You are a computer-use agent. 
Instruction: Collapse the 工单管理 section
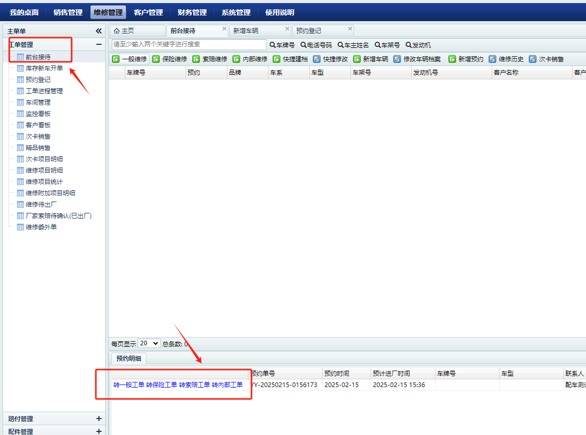(99, 45)
